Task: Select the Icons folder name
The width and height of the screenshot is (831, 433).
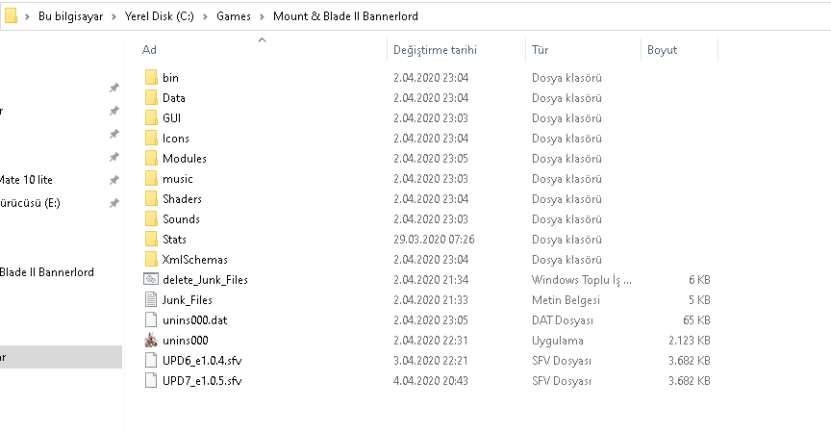Action: coord(176,139)
